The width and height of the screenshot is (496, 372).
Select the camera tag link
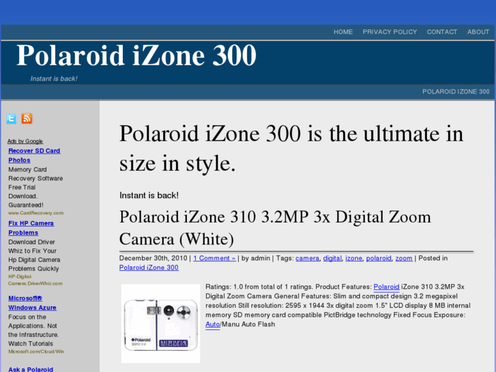[307, 258]
